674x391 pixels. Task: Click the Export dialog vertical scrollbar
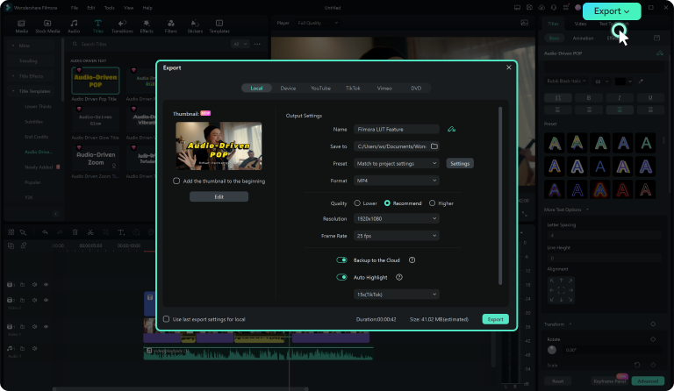500,195
